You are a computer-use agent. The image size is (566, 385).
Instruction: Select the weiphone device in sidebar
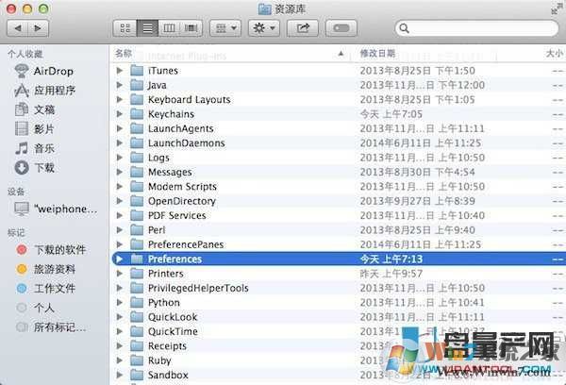tap(56, 209)
